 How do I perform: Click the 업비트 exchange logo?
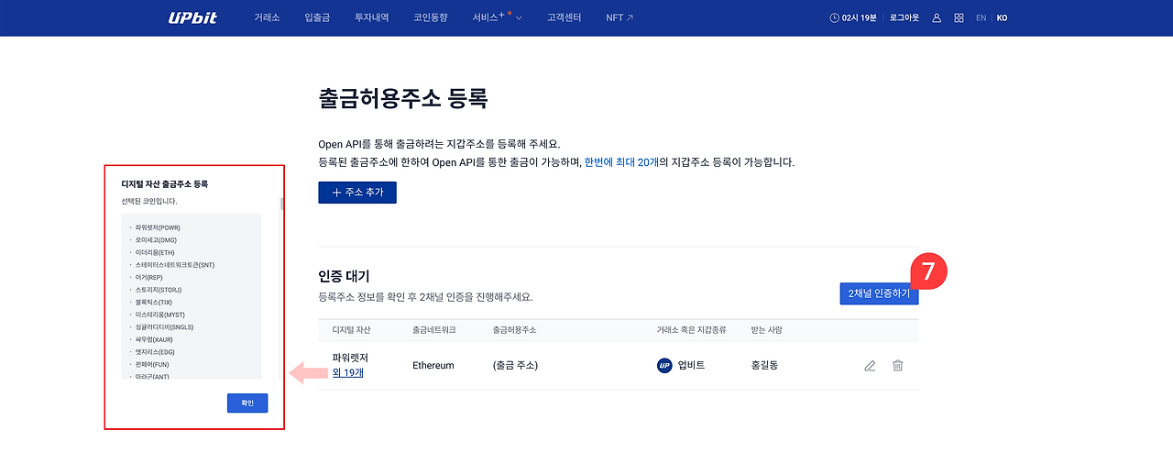664,365
